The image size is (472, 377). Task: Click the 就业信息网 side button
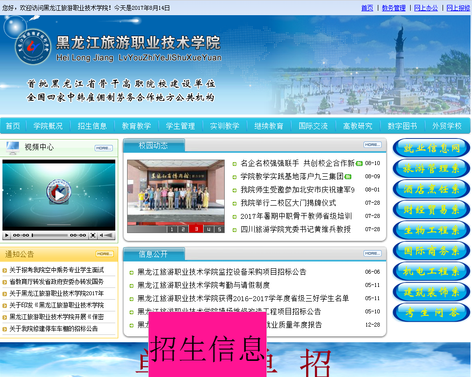[431, 148]
